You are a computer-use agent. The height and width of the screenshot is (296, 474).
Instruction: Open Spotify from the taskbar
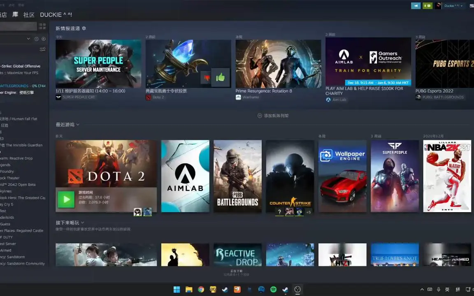pyautogui.click(x=274, y=289)
